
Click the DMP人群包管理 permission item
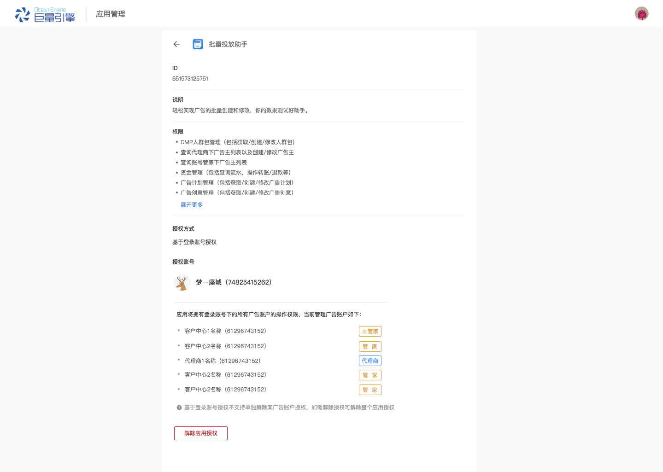[237, 142]
